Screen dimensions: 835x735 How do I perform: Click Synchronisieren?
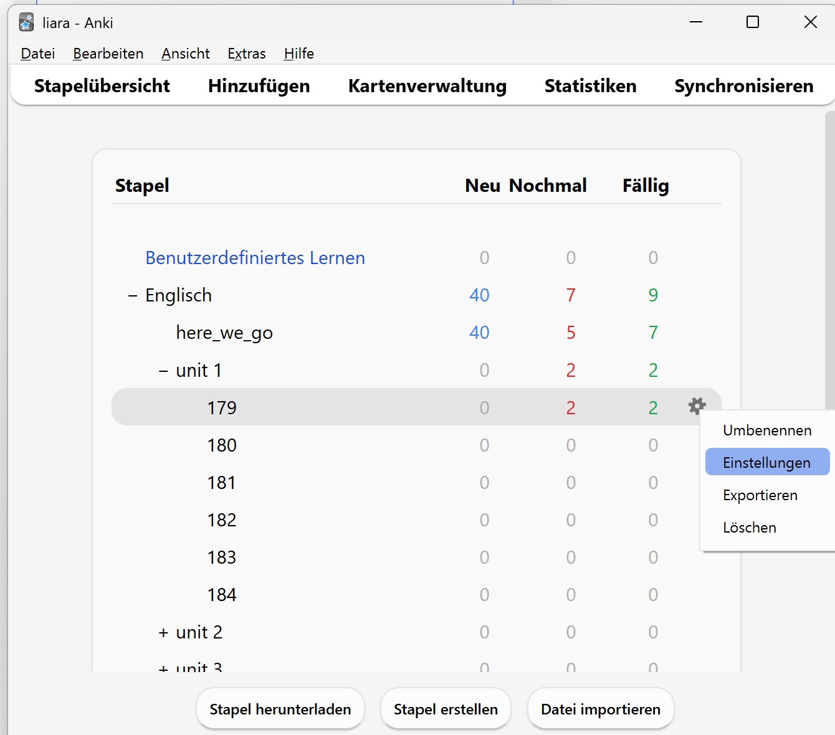744,86
